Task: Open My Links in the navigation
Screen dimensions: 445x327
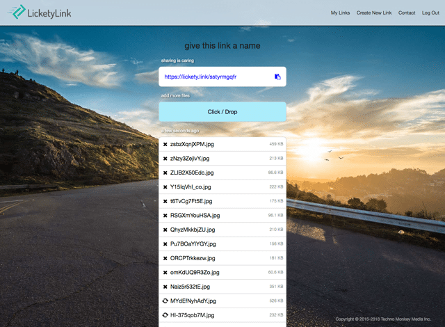Action: pos(340,13)
